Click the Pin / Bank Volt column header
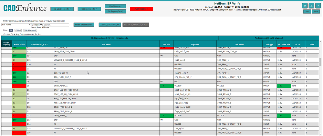The height and width of the screenshot is (136, 323). click(284, 44)
